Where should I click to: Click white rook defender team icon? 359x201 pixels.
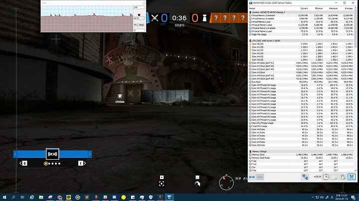pos(204,18)
